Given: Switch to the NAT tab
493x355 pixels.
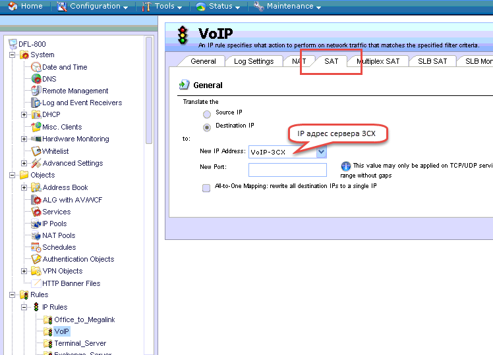Looking at the screenshot, I should pyautogui.click(x=299, y=61).
